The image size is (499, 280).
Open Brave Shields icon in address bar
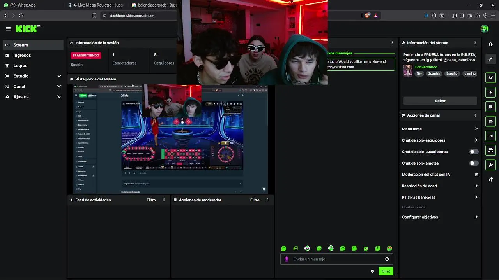[367, 16]
